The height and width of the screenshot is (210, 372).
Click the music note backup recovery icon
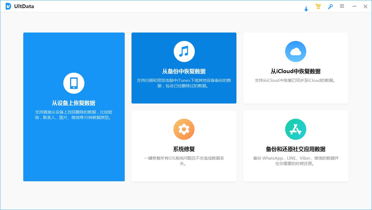(184, 51)
